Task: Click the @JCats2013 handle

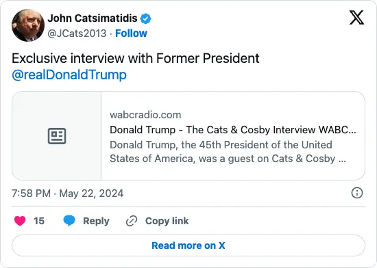Action: 77,33
